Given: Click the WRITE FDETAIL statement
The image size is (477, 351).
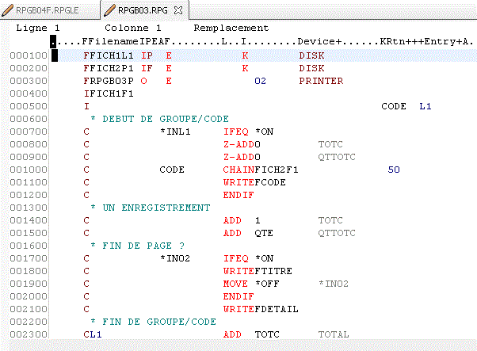Looking at the screenshot, I should pyautogui.click(x=261, y=309).
